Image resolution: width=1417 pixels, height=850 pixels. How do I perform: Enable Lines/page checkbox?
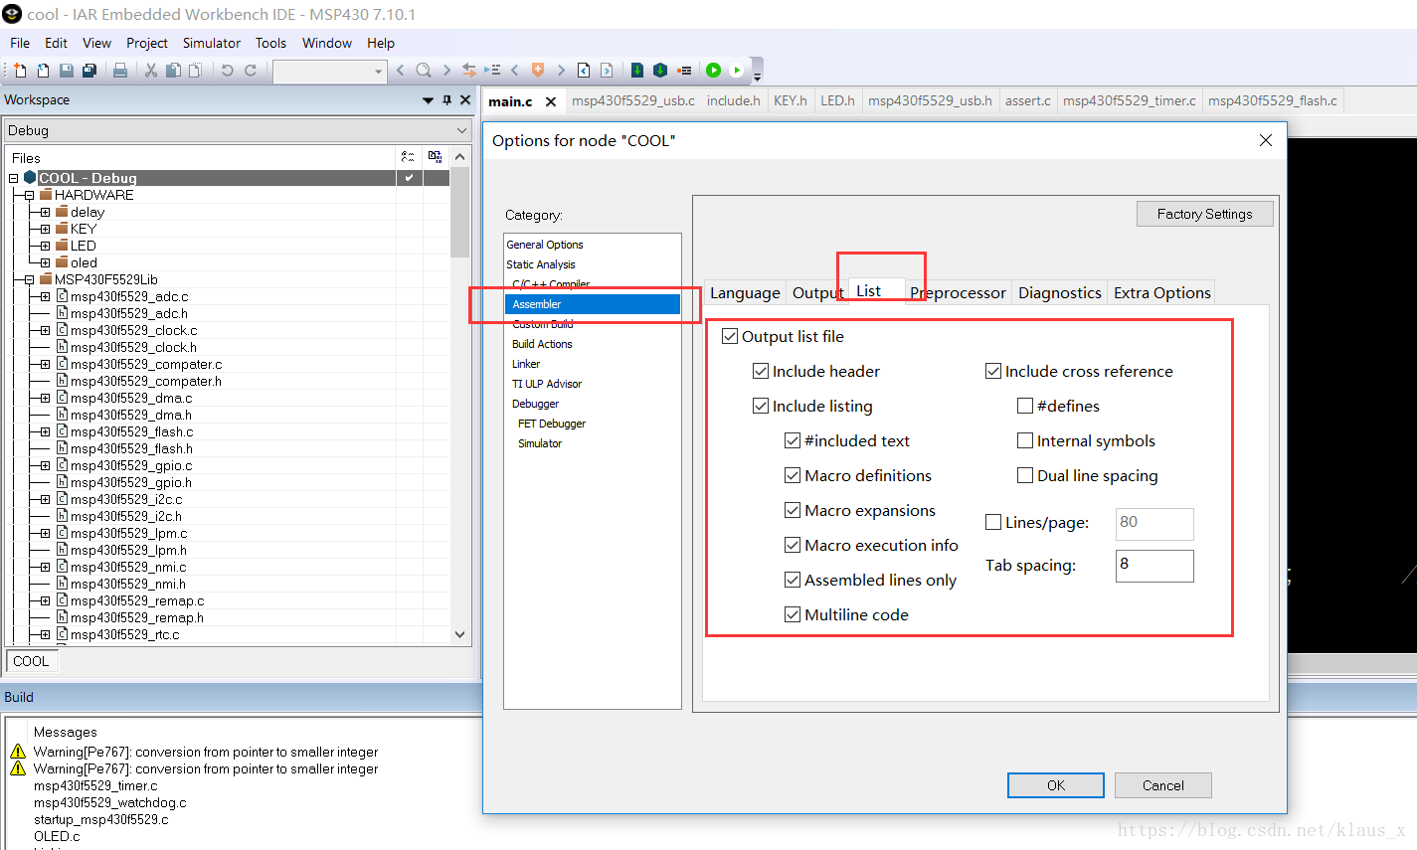[993, 522]
